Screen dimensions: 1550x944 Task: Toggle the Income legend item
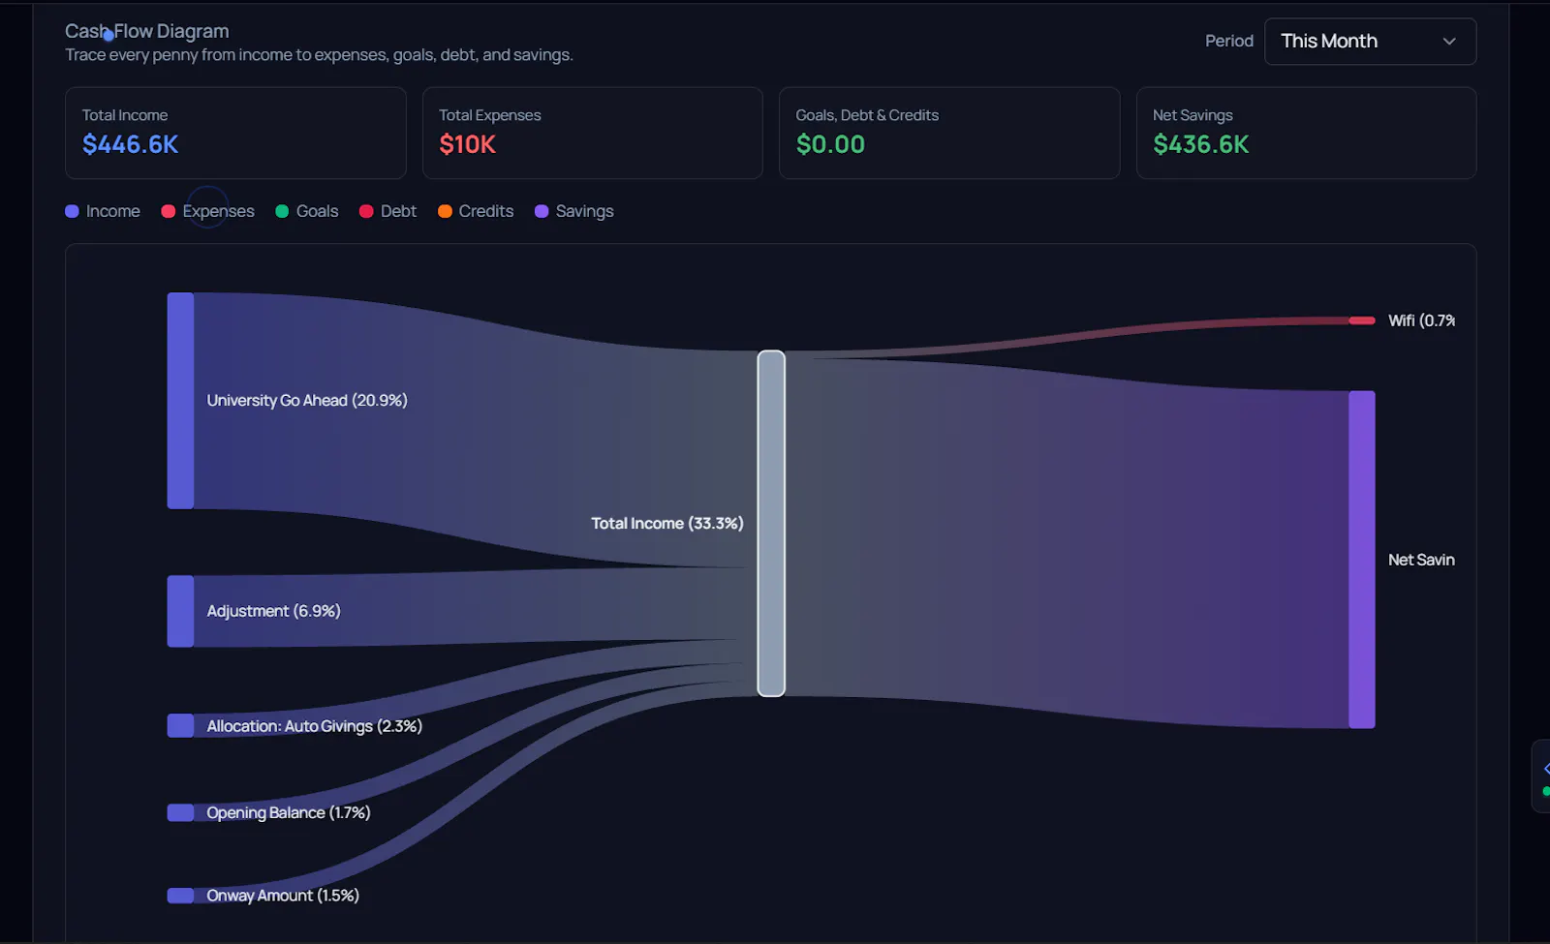(103, 211)
